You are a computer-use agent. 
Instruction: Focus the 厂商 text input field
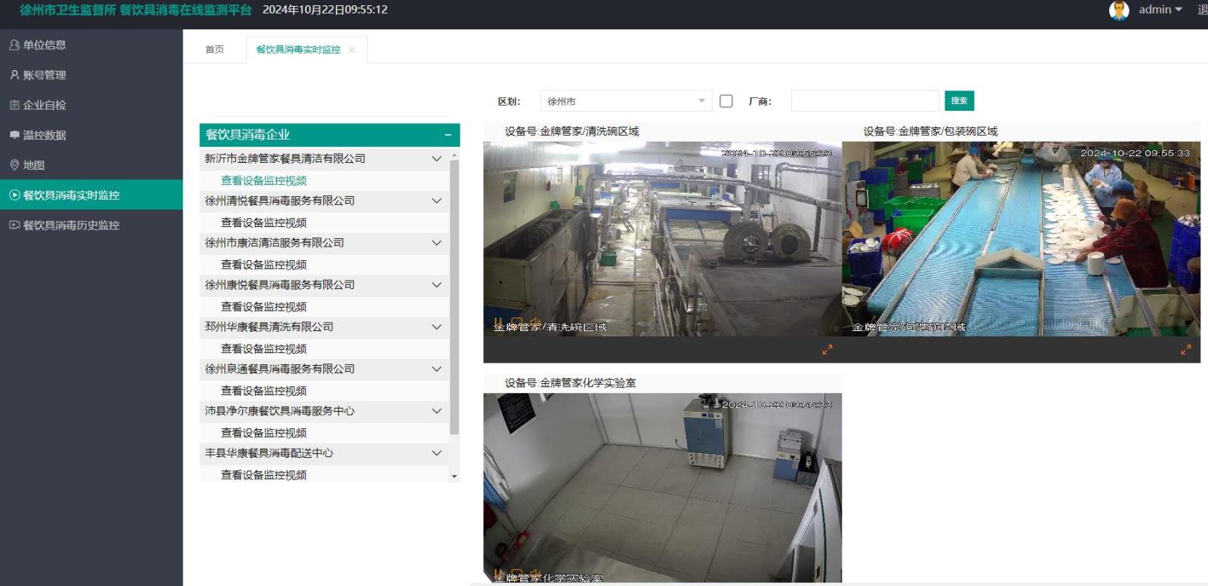point(865,101)
